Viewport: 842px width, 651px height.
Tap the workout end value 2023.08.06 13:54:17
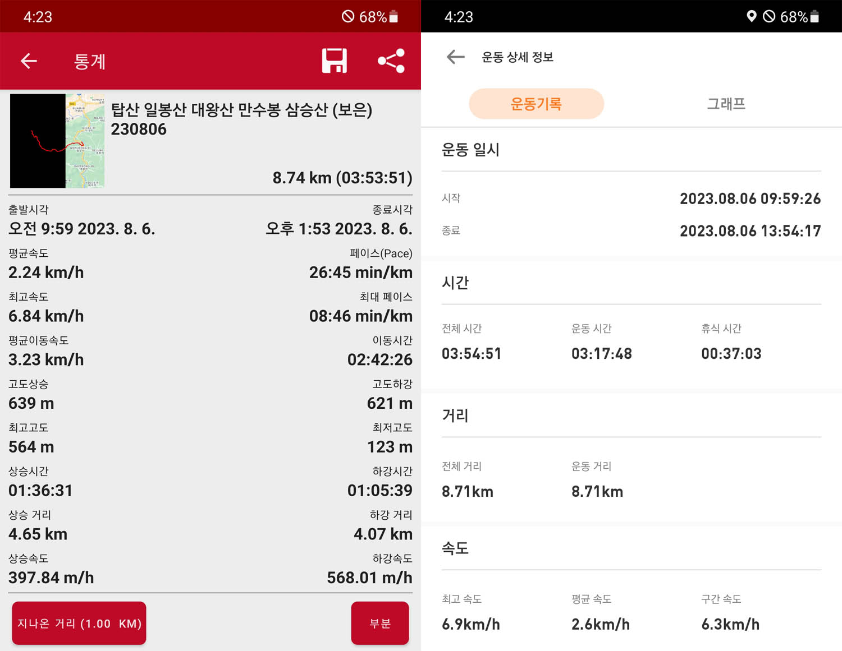[751, 231]
